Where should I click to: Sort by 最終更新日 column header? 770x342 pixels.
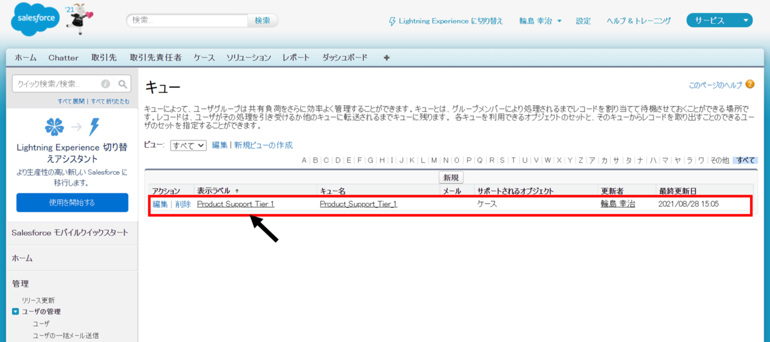676,191
